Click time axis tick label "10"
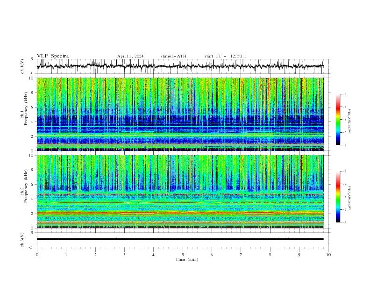370x286 pixels. pos(328,255)
